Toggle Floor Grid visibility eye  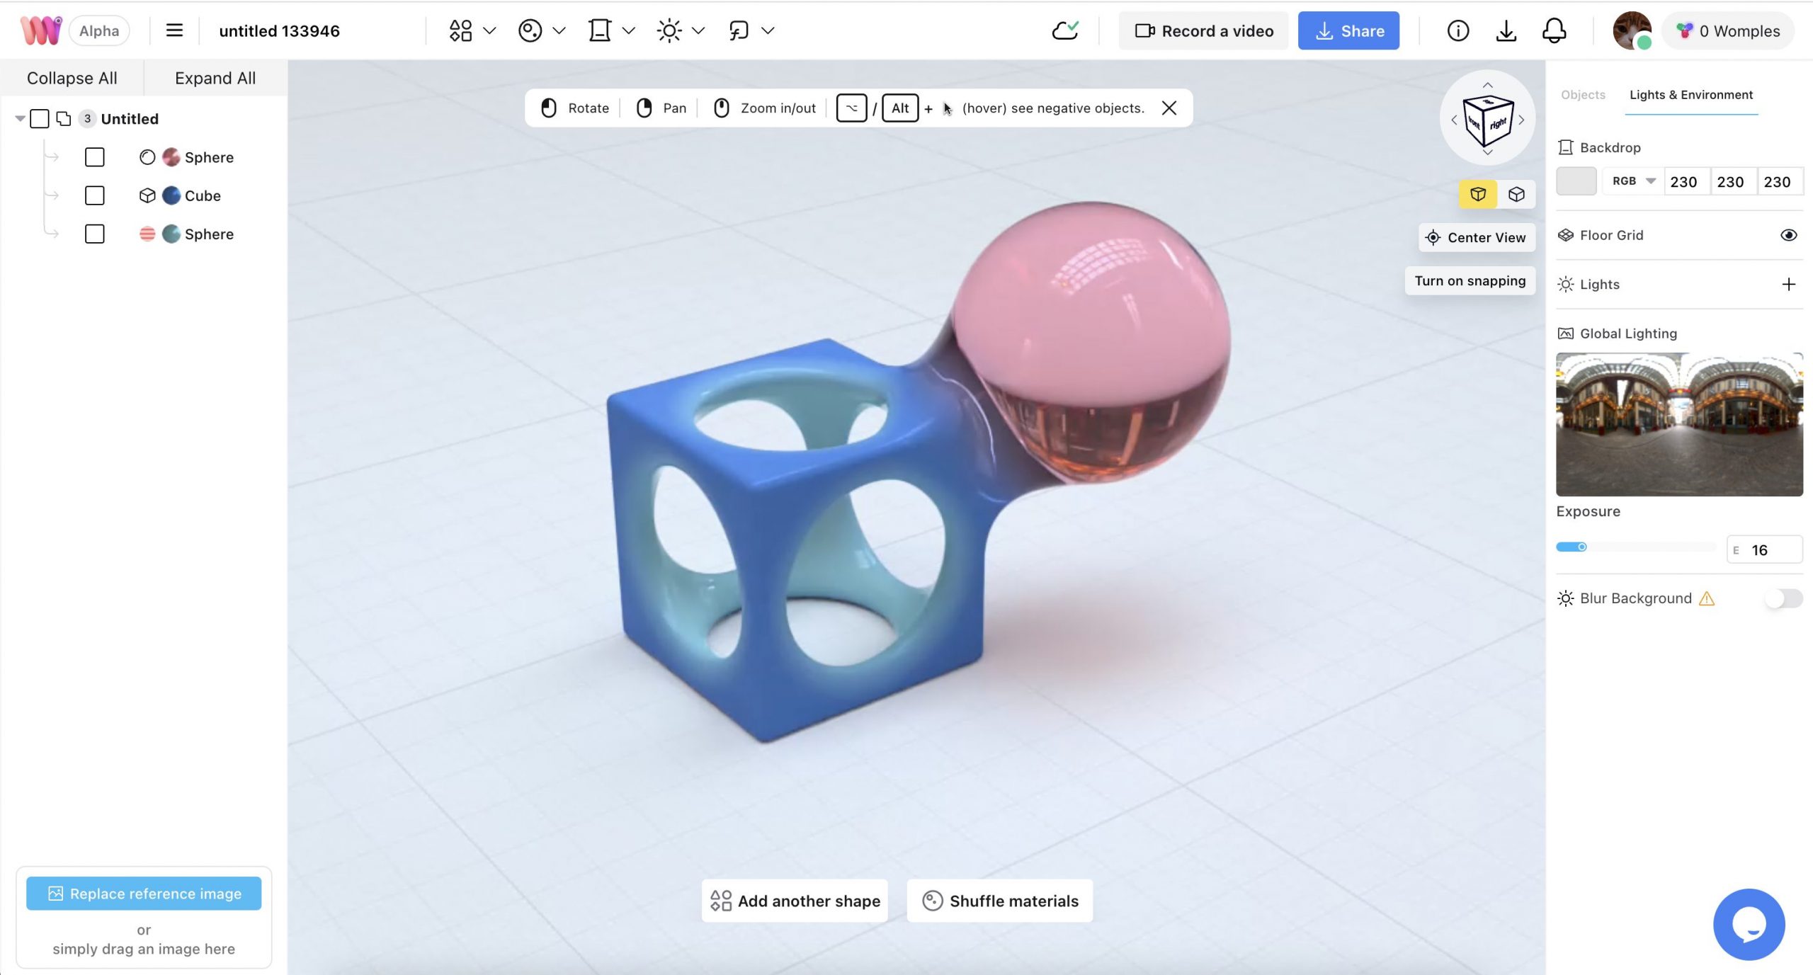pos(1788,235)
